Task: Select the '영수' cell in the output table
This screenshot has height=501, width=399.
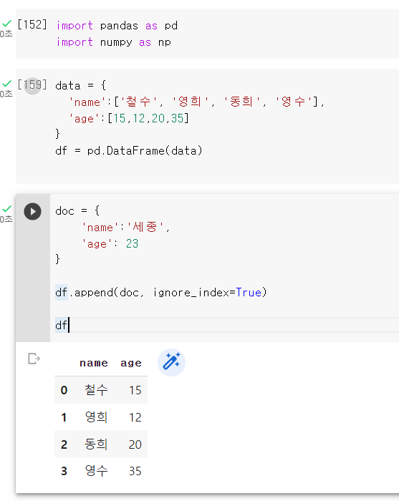Action: (96, 471)
